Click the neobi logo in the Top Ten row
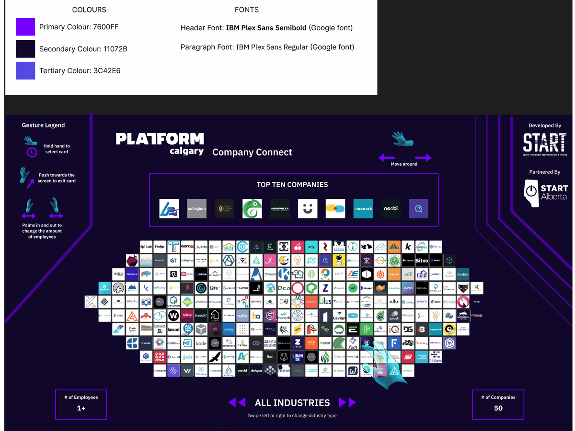The height and width of the screenshot is (431, 575). 391,208
